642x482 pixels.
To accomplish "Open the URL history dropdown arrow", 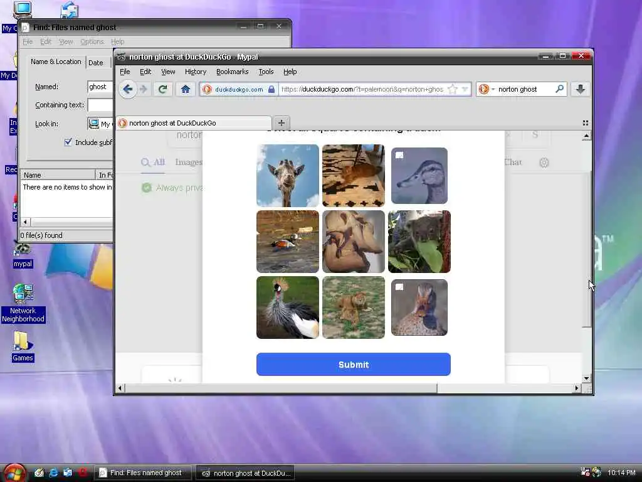I will point(465,89).
